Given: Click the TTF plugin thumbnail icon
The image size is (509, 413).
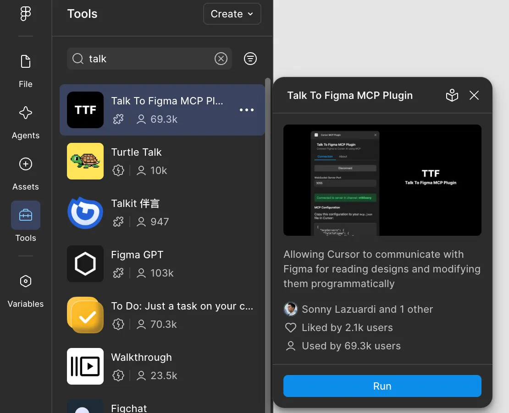Looking at the screenshot, I should pyautogui.click(x=85, y=110).
